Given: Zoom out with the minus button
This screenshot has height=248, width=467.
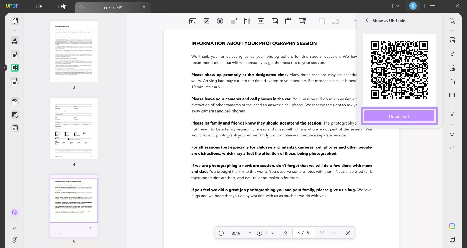Looking at the screenshot, I should pos(221,233).
